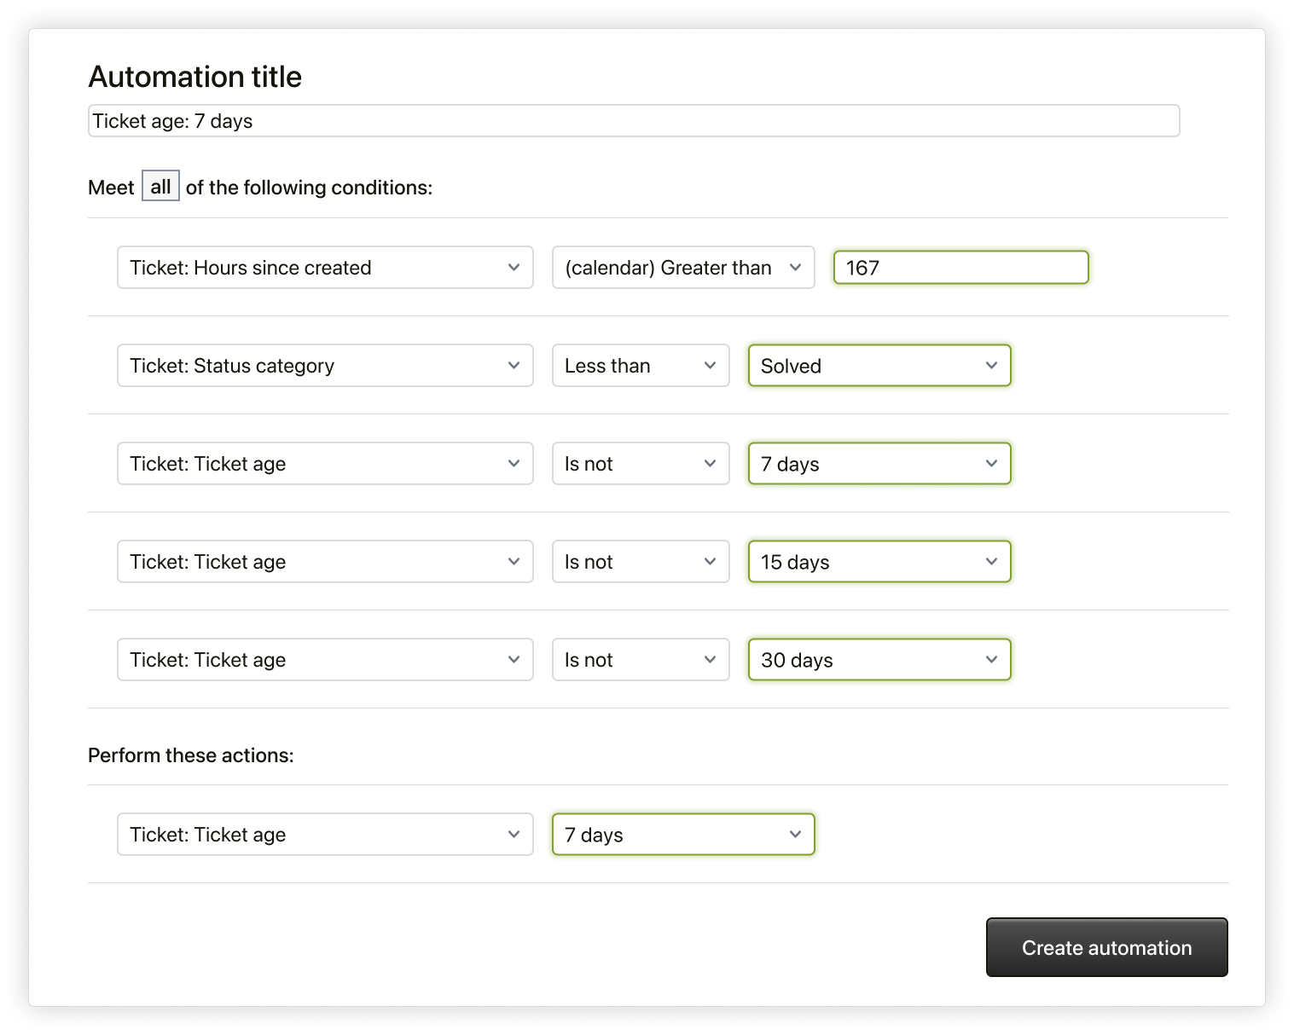
Task: Open the 'all' conditions match selector
Action: click(x=160, y=187)
